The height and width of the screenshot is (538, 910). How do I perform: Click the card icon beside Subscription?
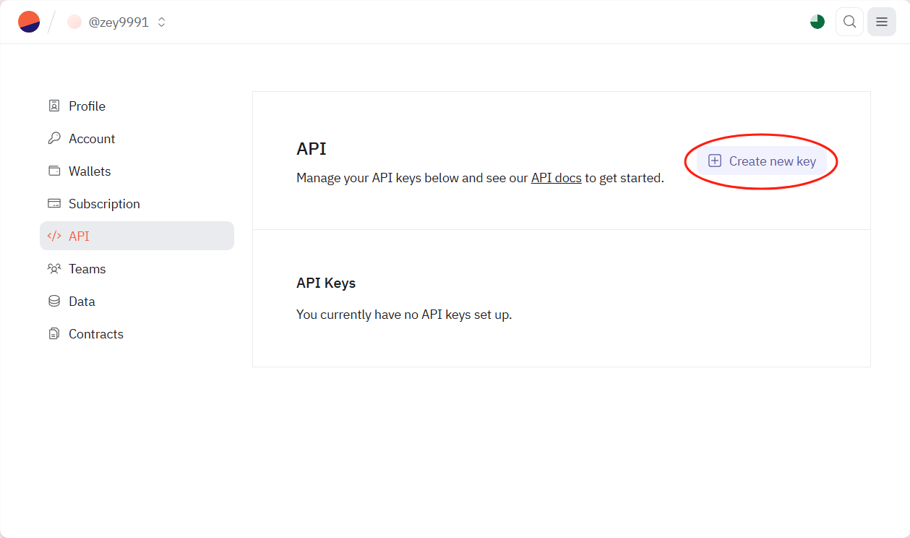tap(53, 204)
